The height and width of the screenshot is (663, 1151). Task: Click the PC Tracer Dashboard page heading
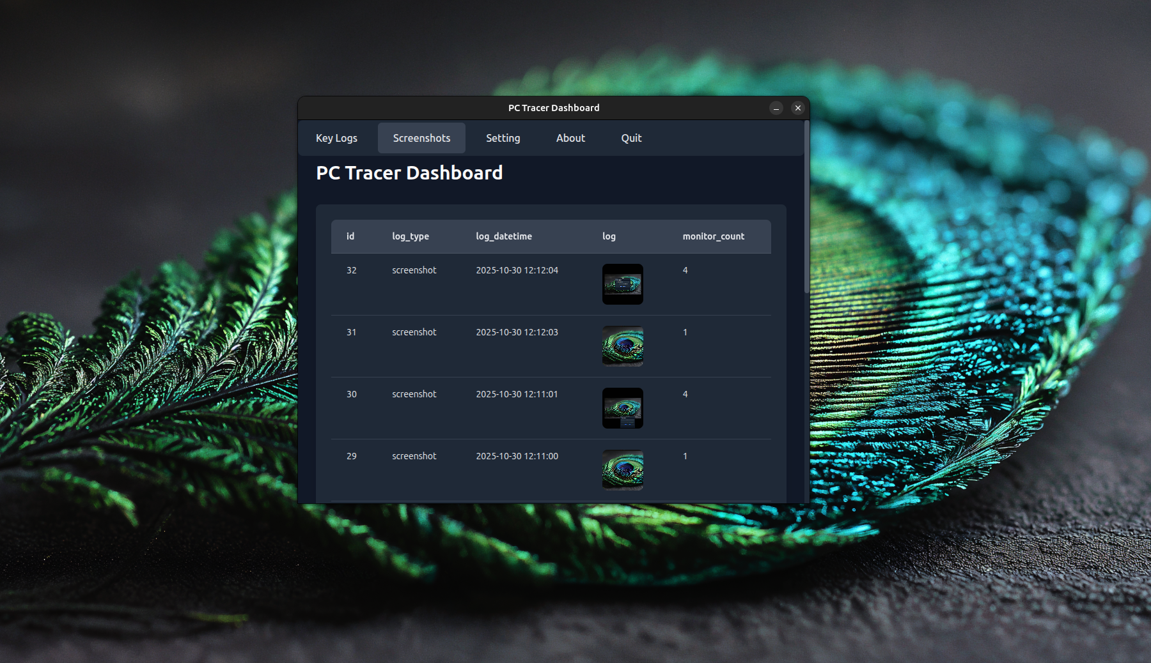[x=409, y=173]
